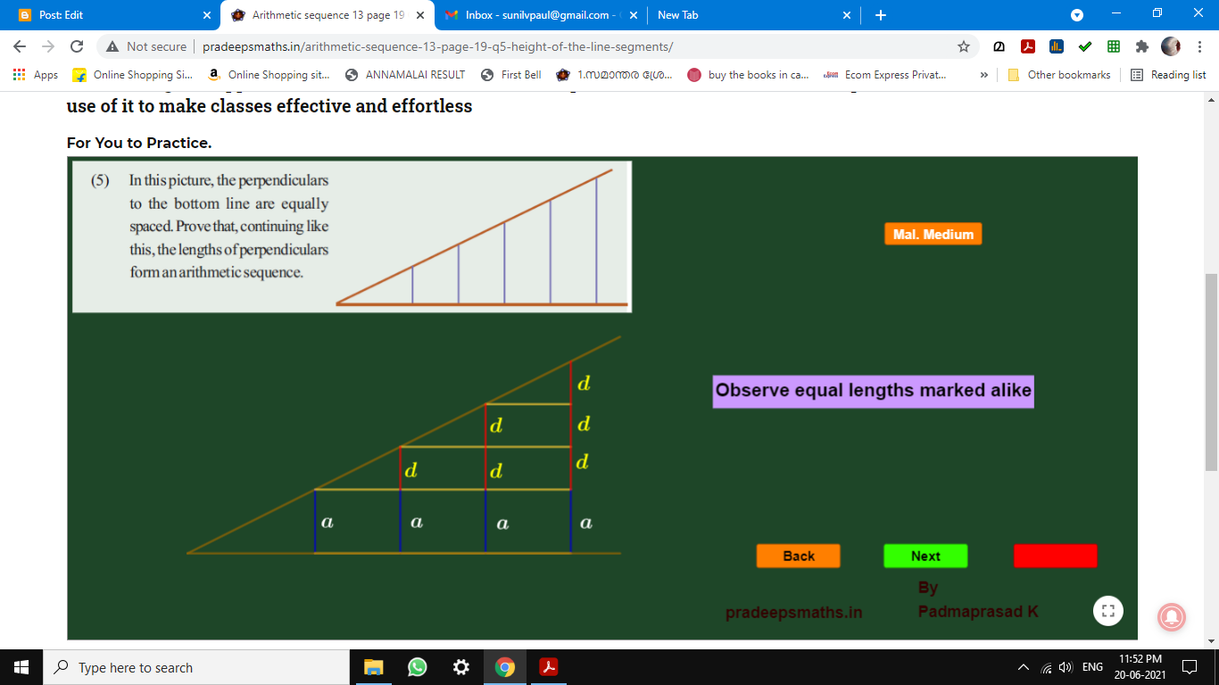
Task: Open Settings from the taskbar
Action: [460, 667]
